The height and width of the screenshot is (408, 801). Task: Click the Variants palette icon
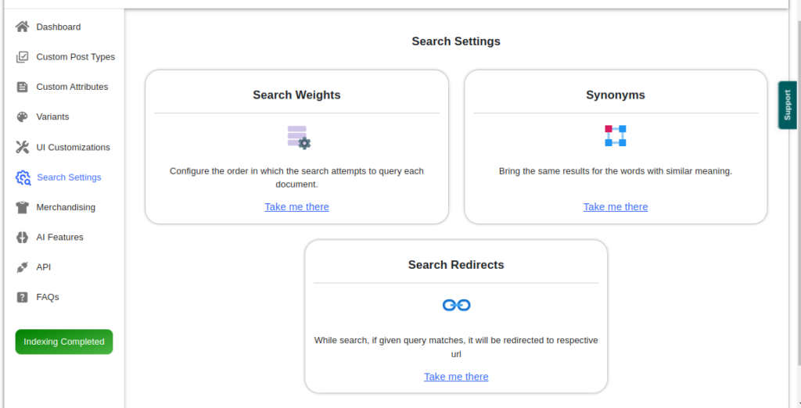[22, 116]
